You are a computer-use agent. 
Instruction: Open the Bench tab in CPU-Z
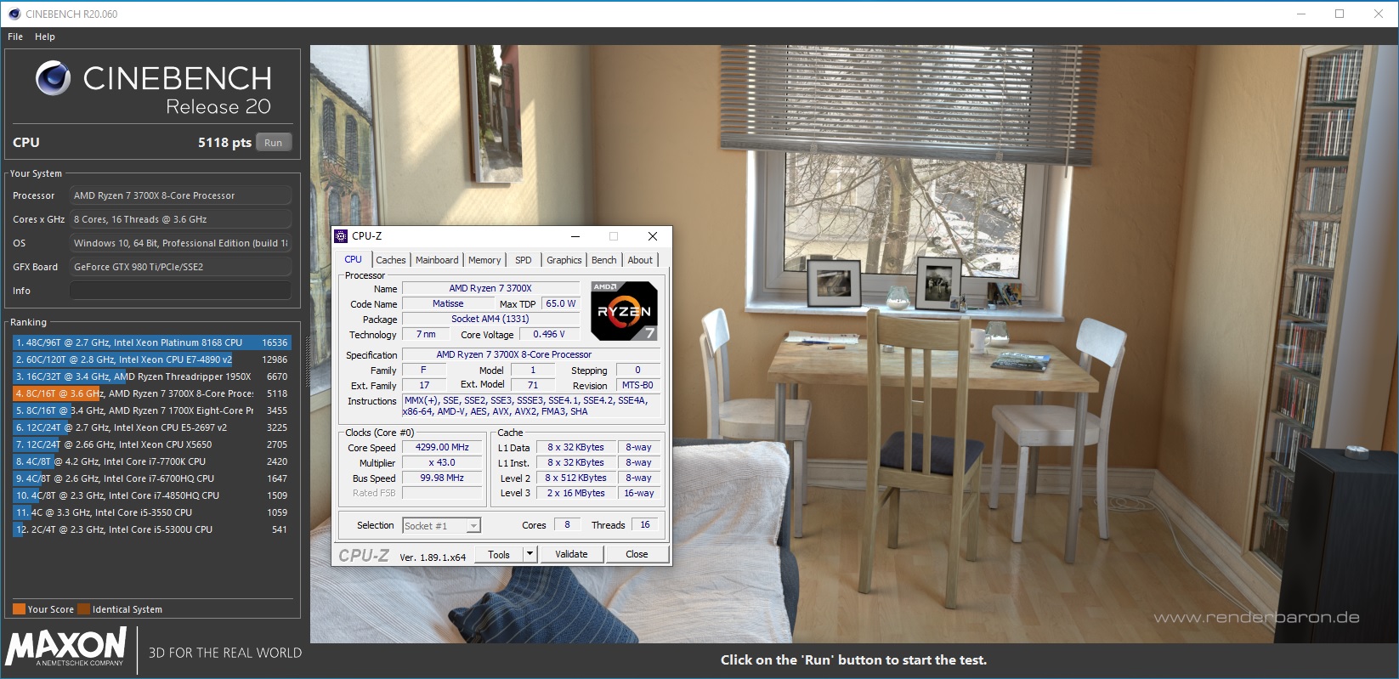[x=604, y=260]
